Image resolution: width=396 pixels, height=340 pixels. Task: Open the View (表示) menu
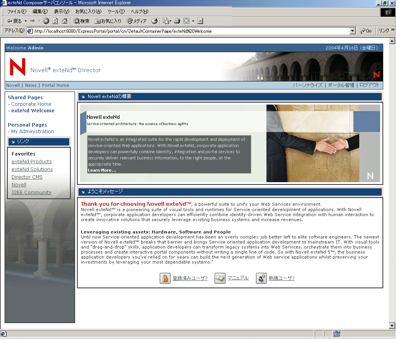[61, 12]
